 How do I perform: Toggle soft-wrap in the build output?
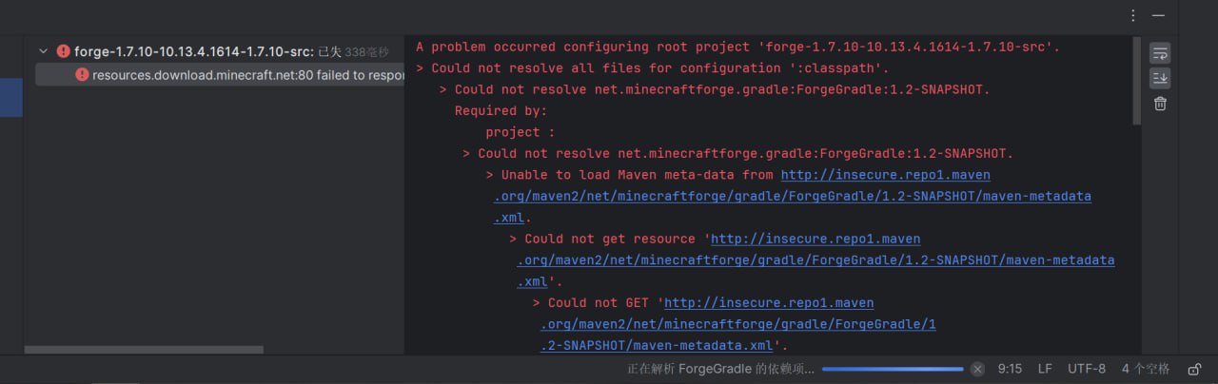1160,53
